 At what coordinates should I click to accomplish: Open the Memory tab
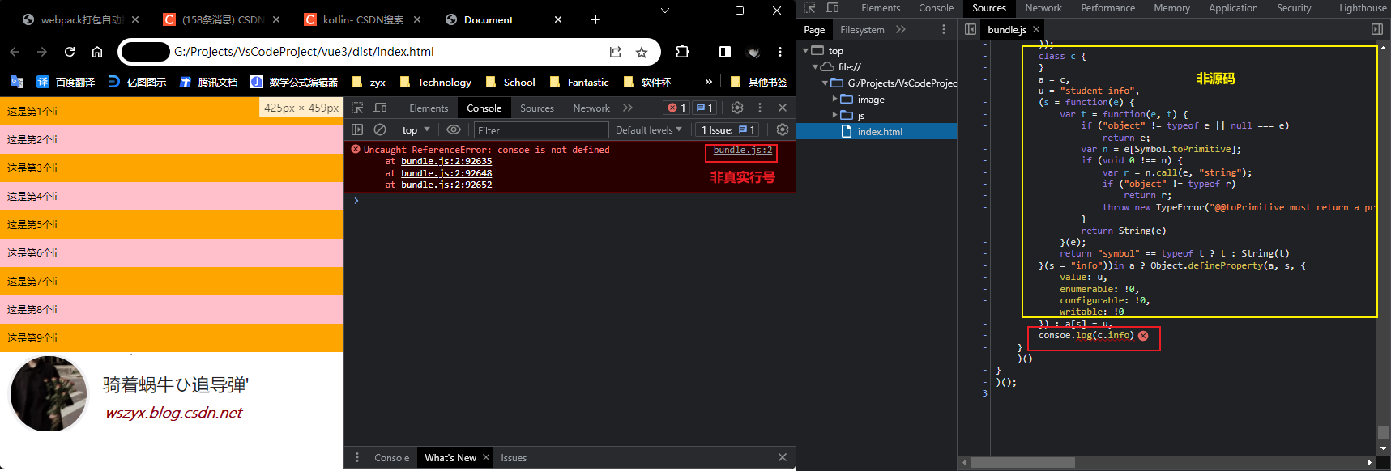click(1171, 8)
